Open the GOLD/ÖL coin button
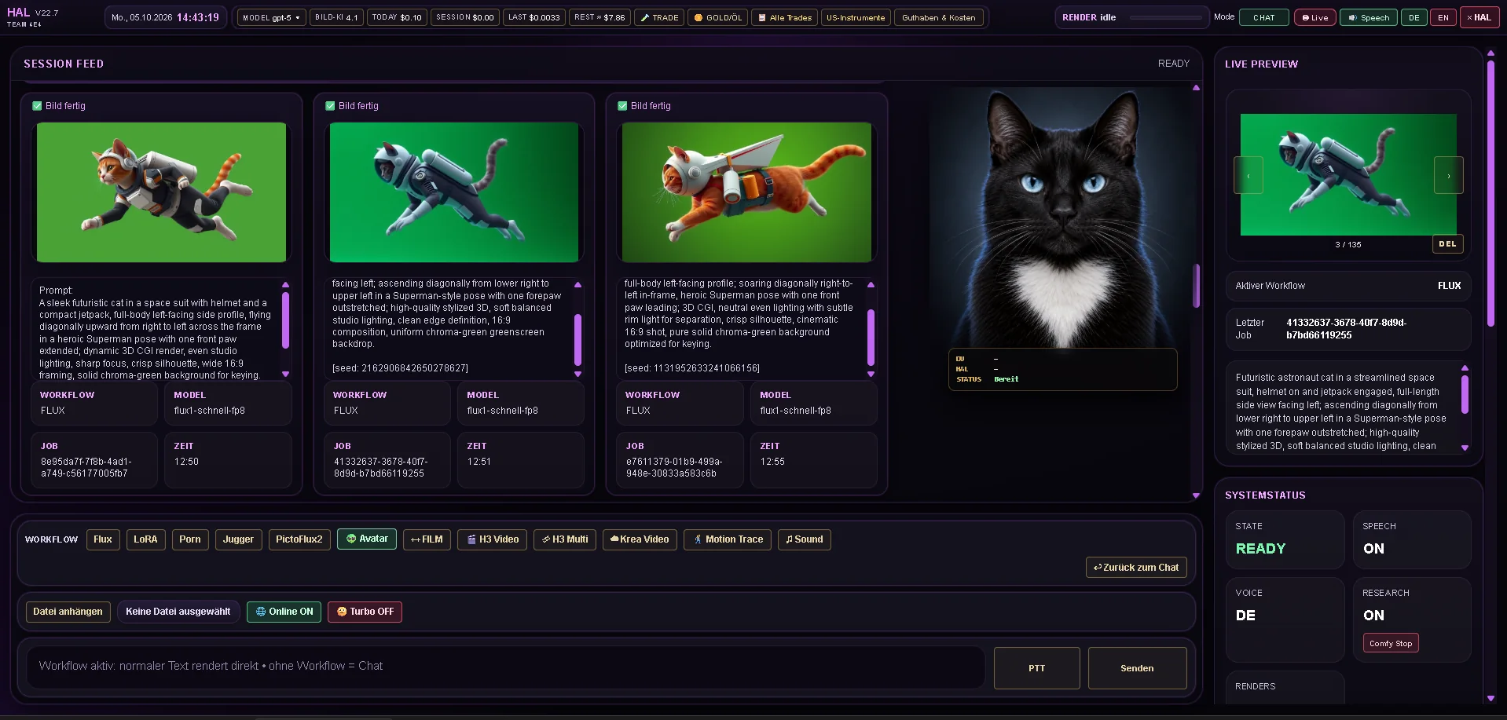Image resolution: width=1507 pixels, height=720 pixels. click(x=717, y=17)
